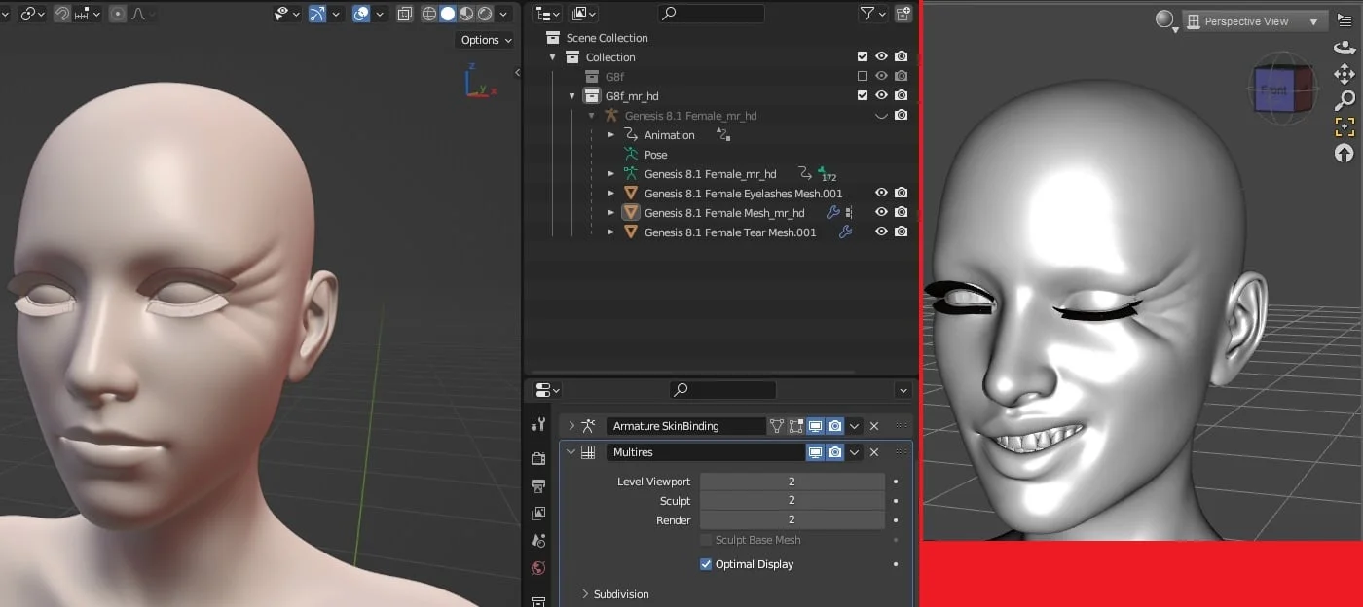Select the World Properties tab
This screenshot has height=607, width=1363.
pyautogui.click(x=537, y=568)
